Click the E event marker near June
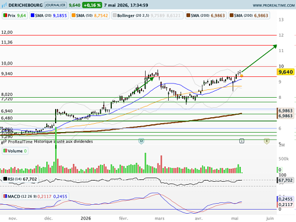This screenshot has width=296, height=222. [x=266, y=141]
